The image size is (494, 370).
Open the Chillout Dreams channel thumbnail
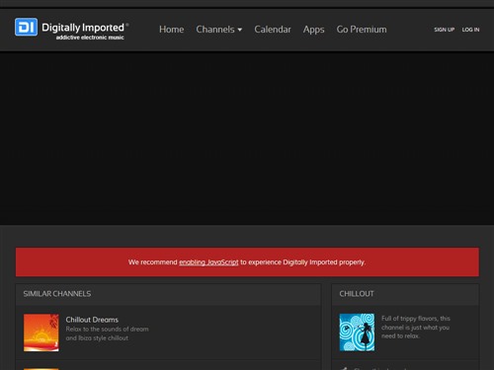tap(41, 333)
